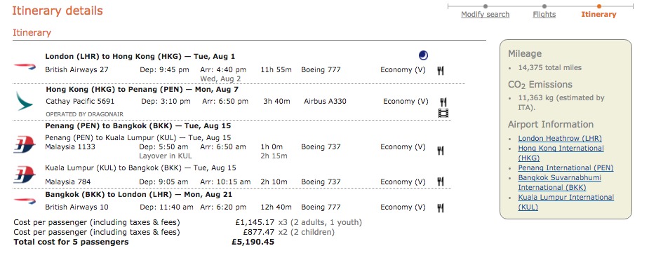Go back to Modify search step
Screen dimensions: 649x253
485,15
